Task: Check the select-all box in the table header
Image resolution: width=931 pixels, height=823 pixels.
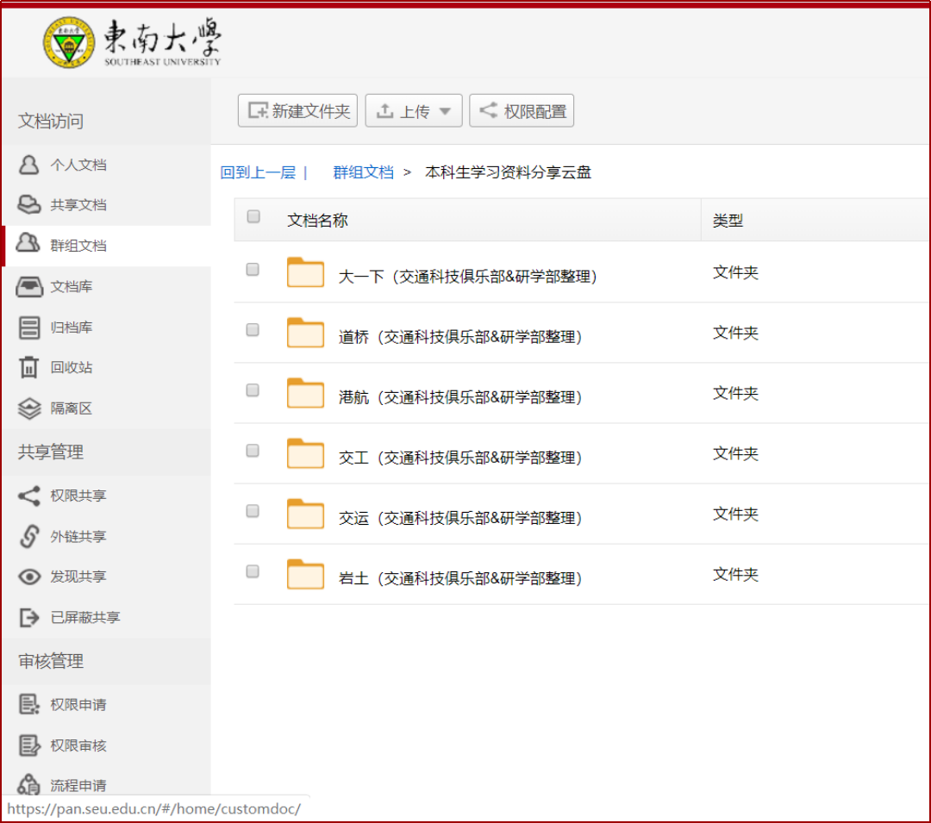Action: (253, 217)
